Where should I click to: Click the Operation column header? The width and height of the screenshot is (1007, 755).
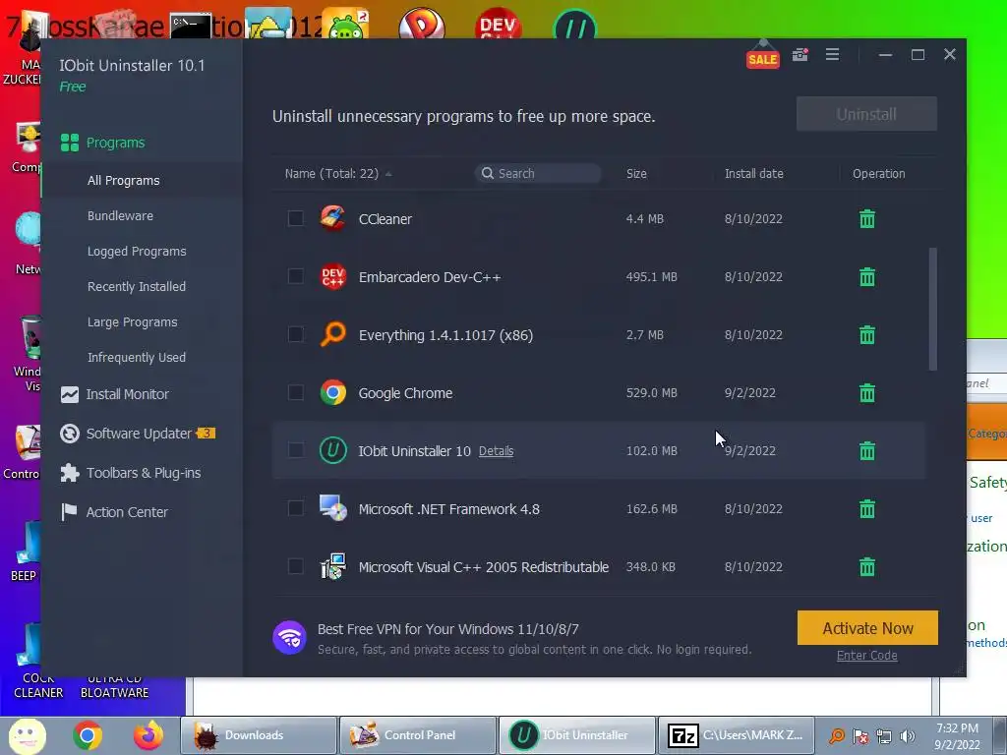(x=878, y=173)
